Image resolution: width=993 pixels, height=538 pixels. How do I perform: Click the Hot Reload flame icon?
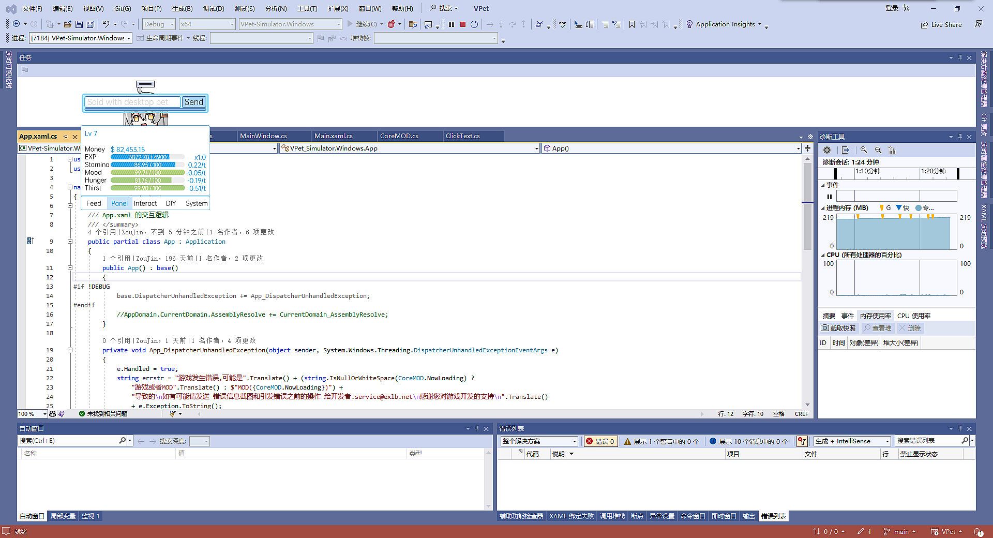pyautogui.click(x=392, y=24)
